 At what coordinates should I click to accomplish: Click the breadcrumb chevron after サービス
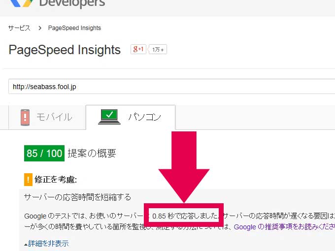[x=40, y=28]
